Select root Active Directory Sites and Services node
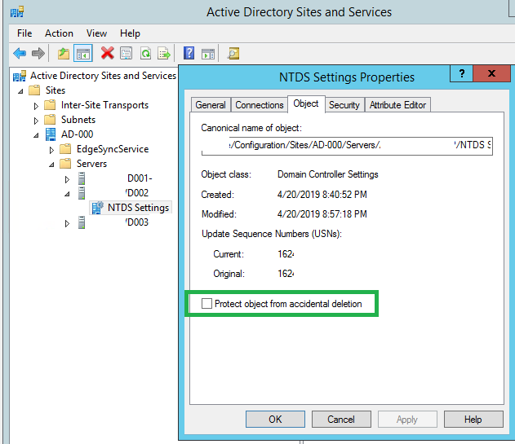 pos(103,76)
